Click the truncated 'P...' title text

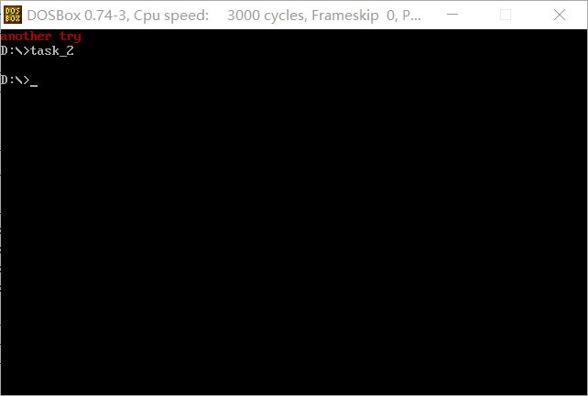[411, 15]
